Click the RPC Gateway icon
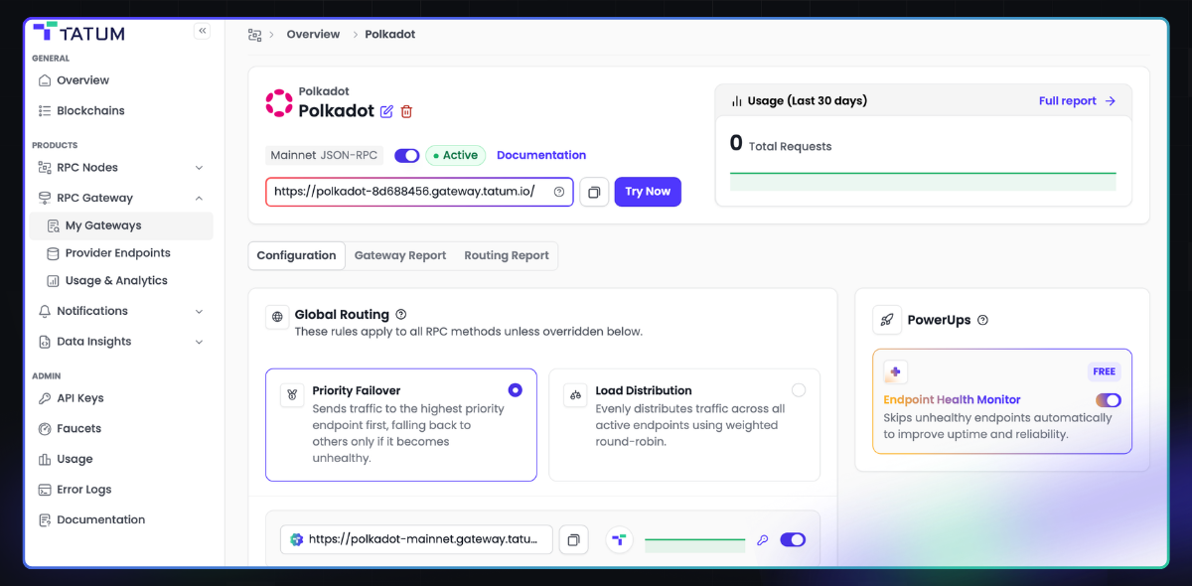The width and height of the screenshot is (1192, 586). click(x=45, y=198)
